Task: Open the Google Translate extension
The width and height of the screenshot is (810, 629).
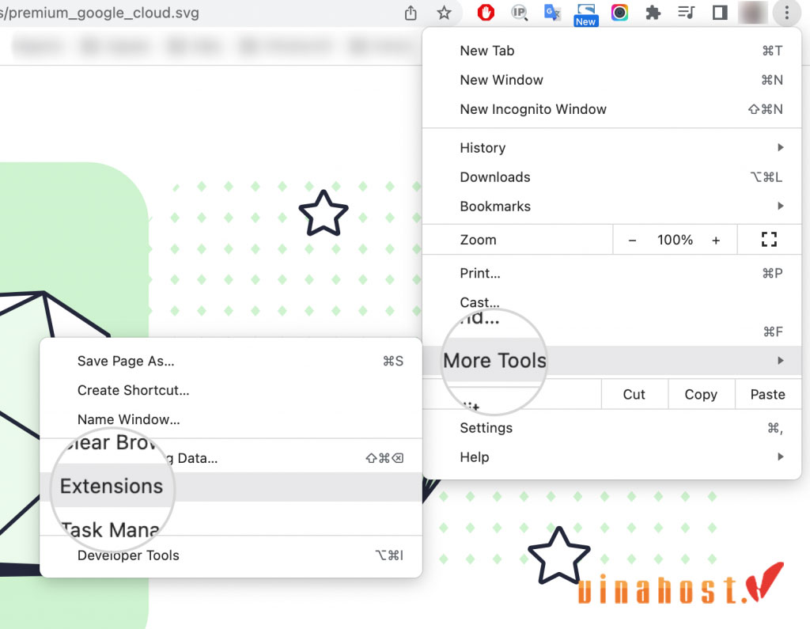Action: tap(552, 13)
